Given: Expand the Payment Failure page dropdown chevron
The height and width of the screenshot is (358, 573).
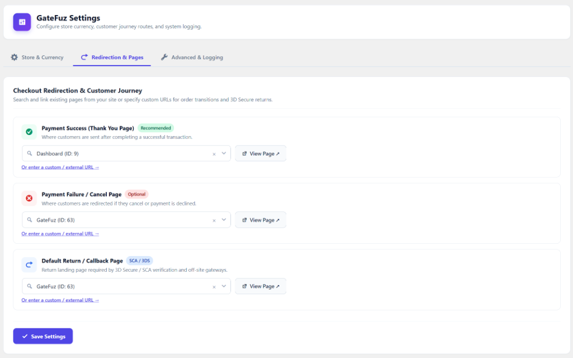Looking at the screenshot, I should (x=224, y=220).
